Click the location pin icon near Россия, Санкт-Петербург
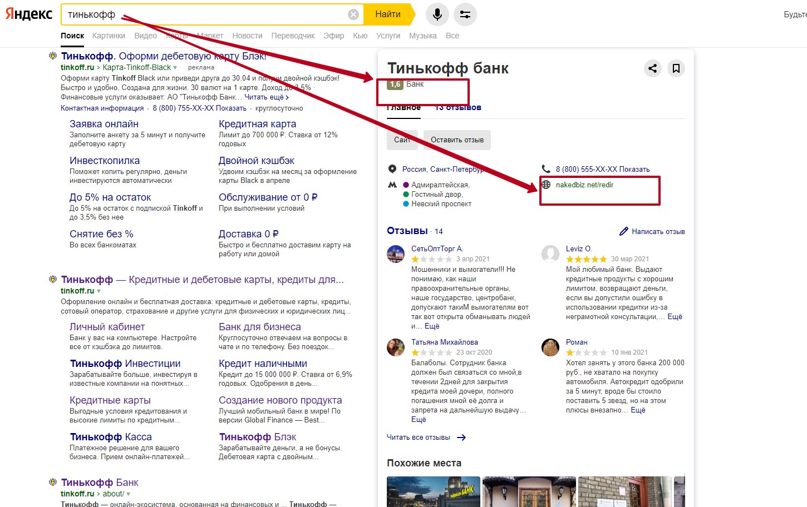The image size is (807, 507). (392, 169)
